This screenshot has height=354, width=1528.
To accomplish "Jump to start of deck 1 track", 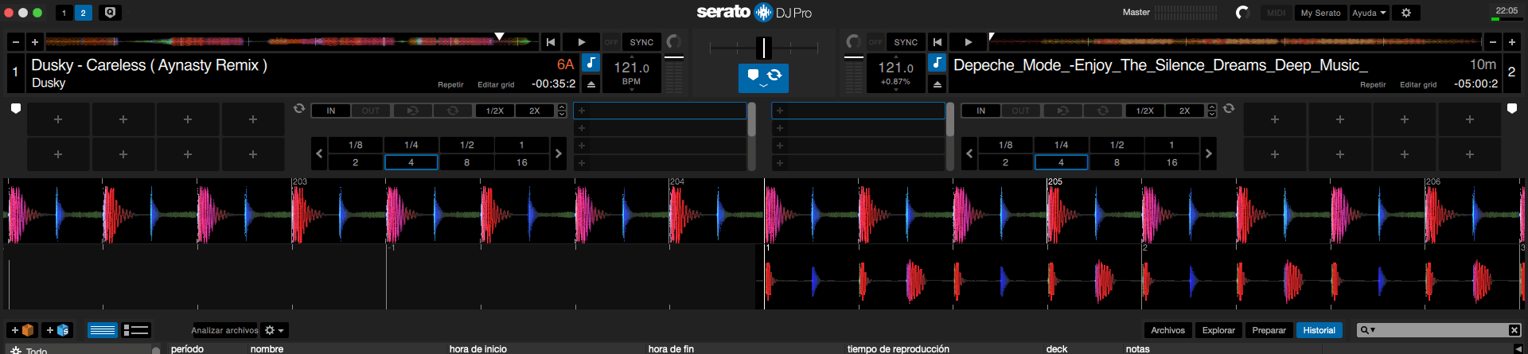I will pyautogui.click(x=551, y=42).
